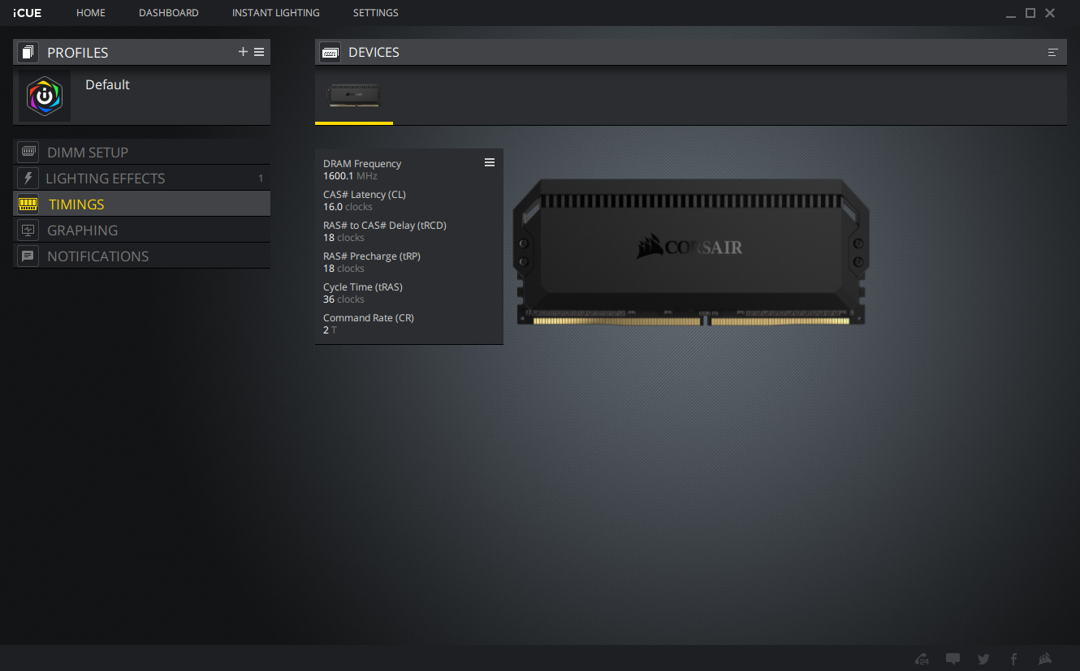Click the yellow Timings memory icon
This screenshot has height=671, width=1080.
point(28,204)
